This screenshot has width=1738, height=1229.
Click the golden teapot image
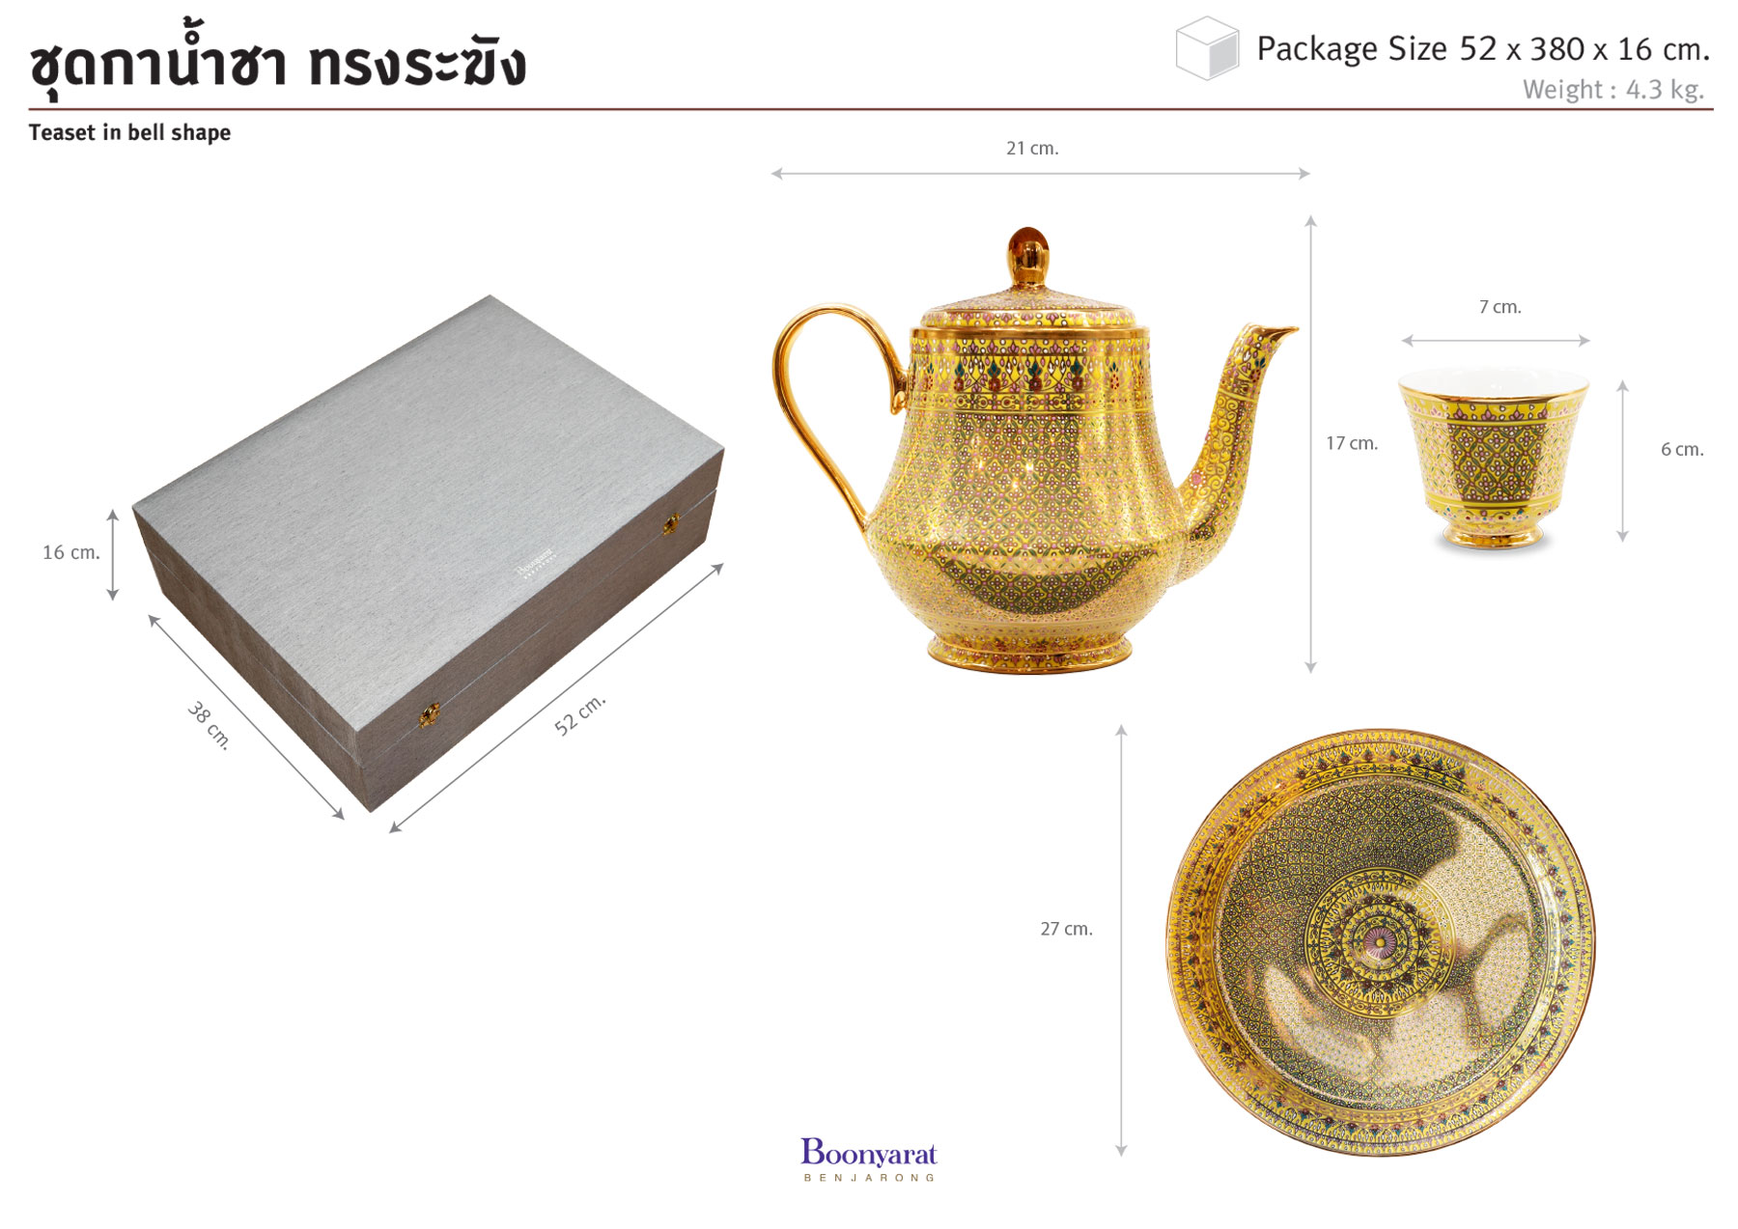point(1034,450)
